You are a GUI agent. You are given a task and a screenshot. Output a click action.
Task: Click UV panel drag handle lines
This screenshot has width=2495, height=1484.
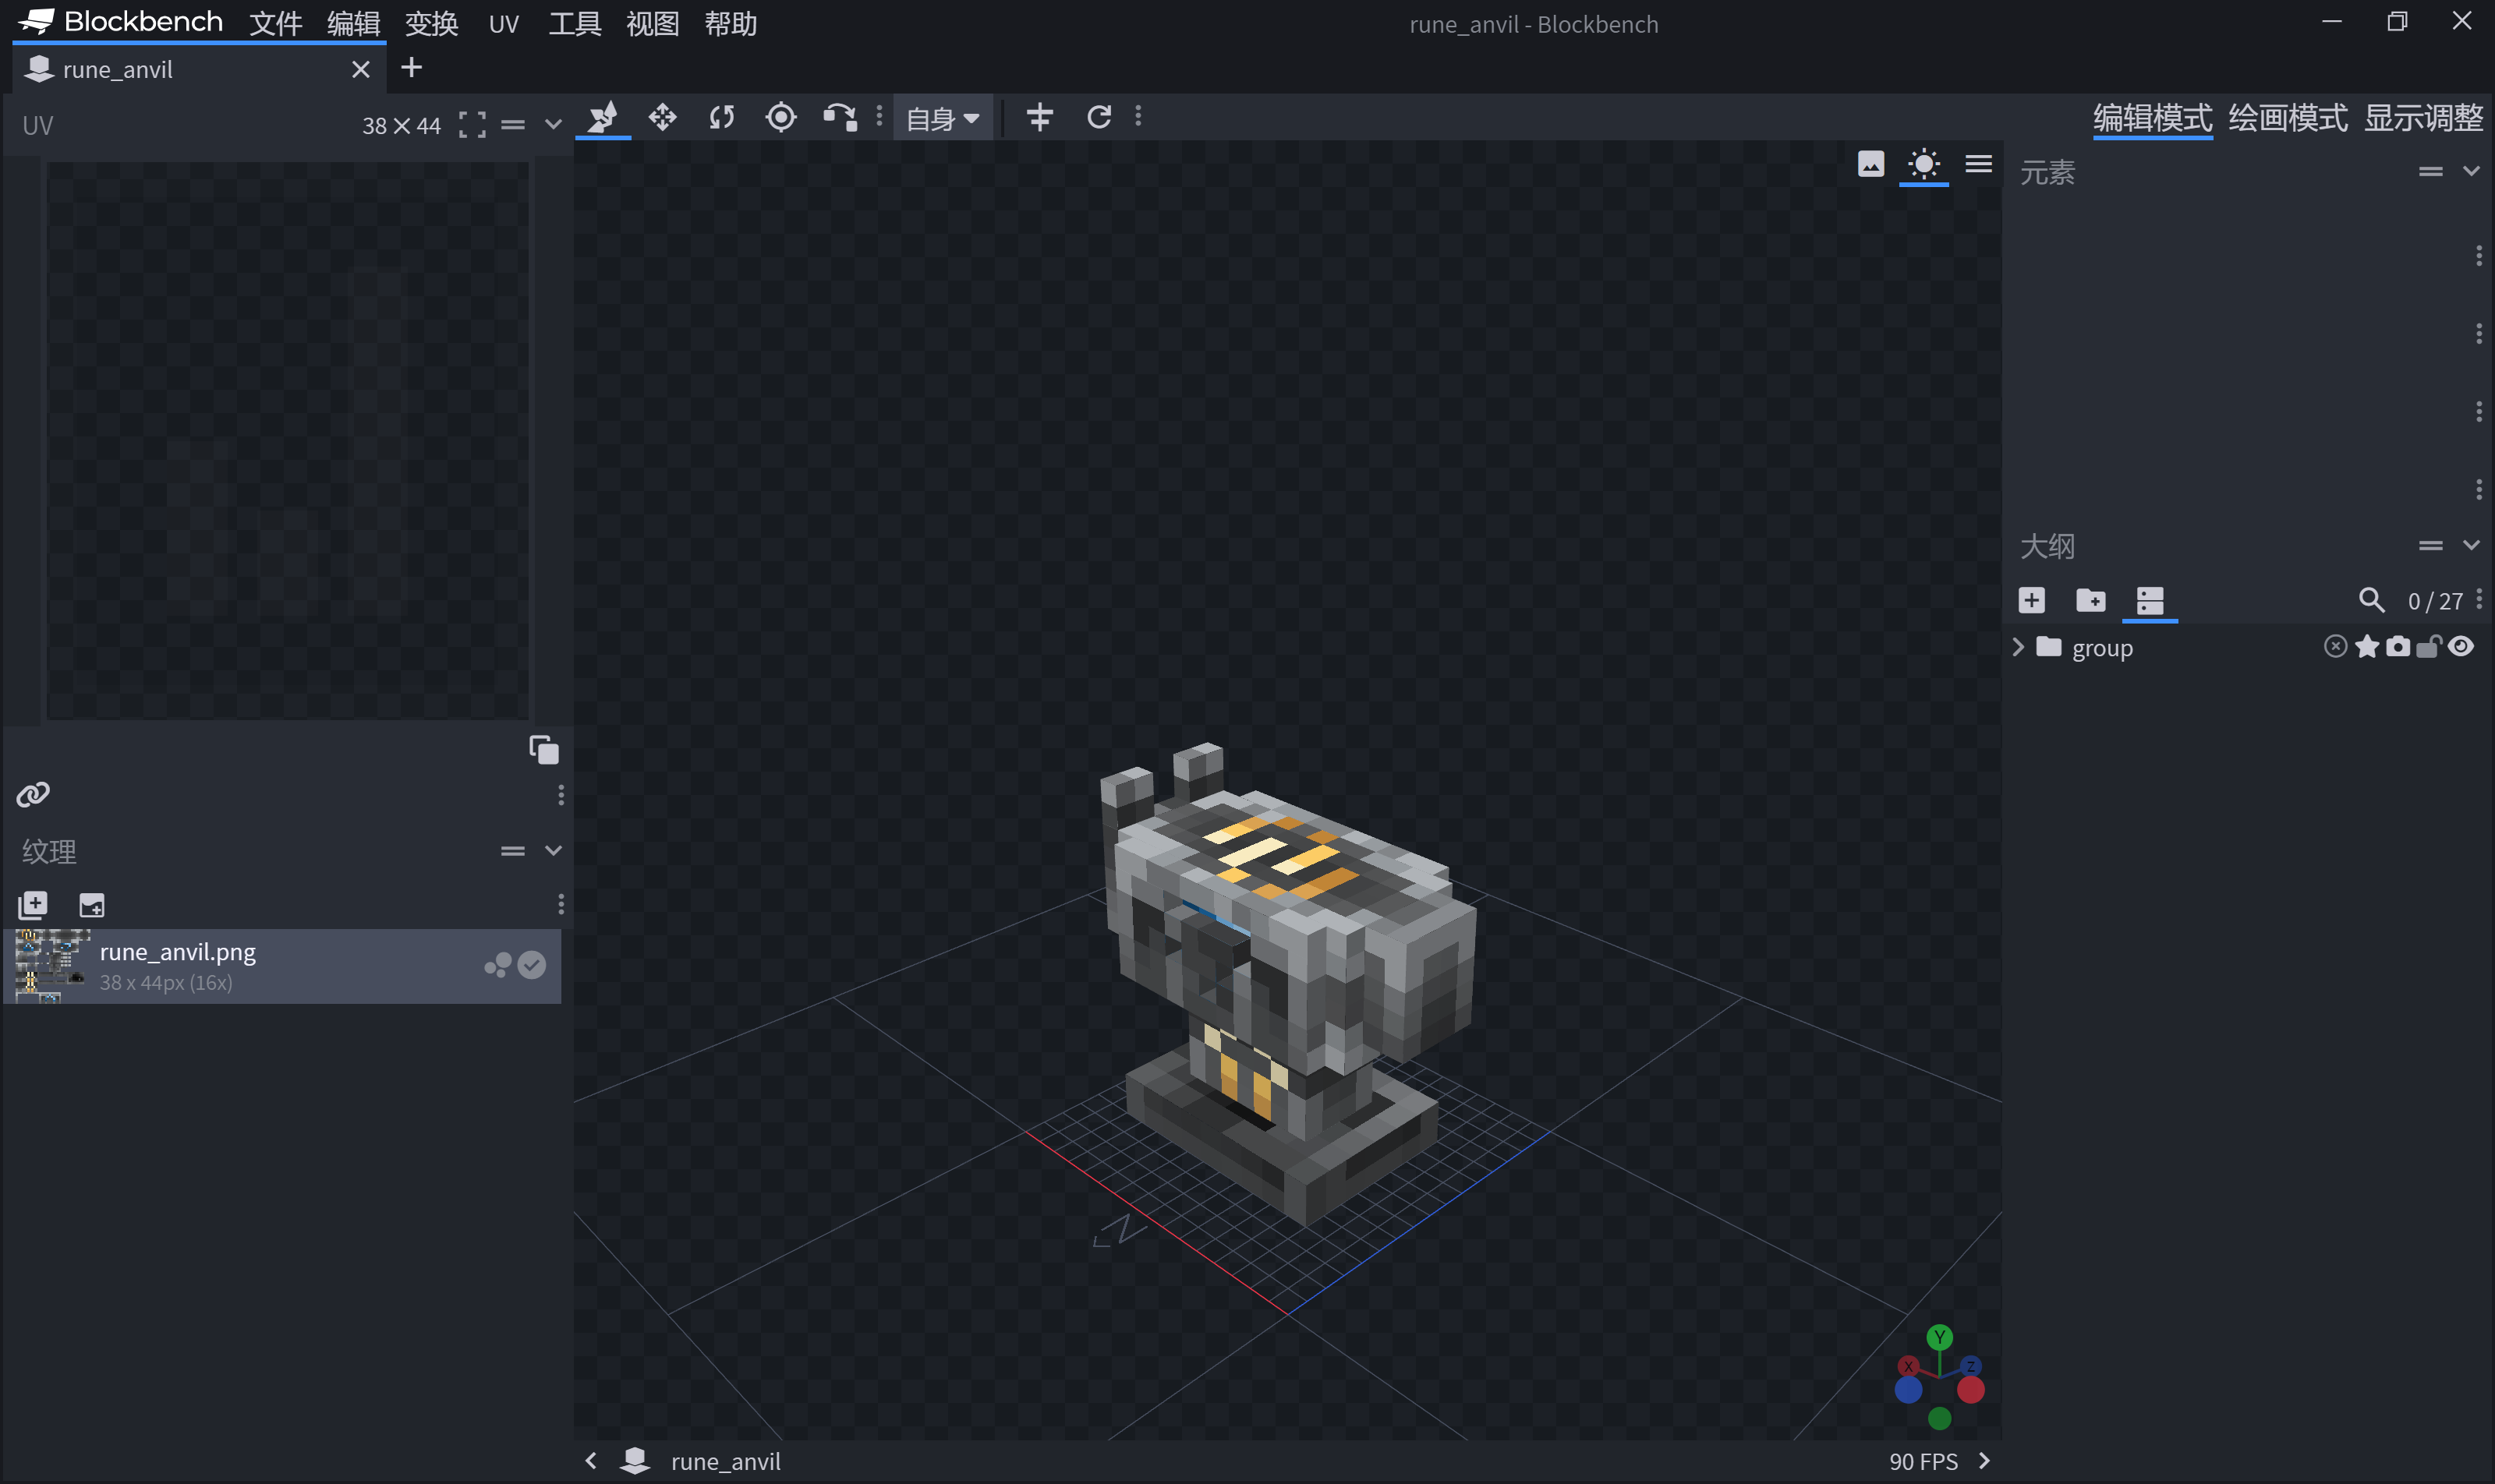coord(513,125)
